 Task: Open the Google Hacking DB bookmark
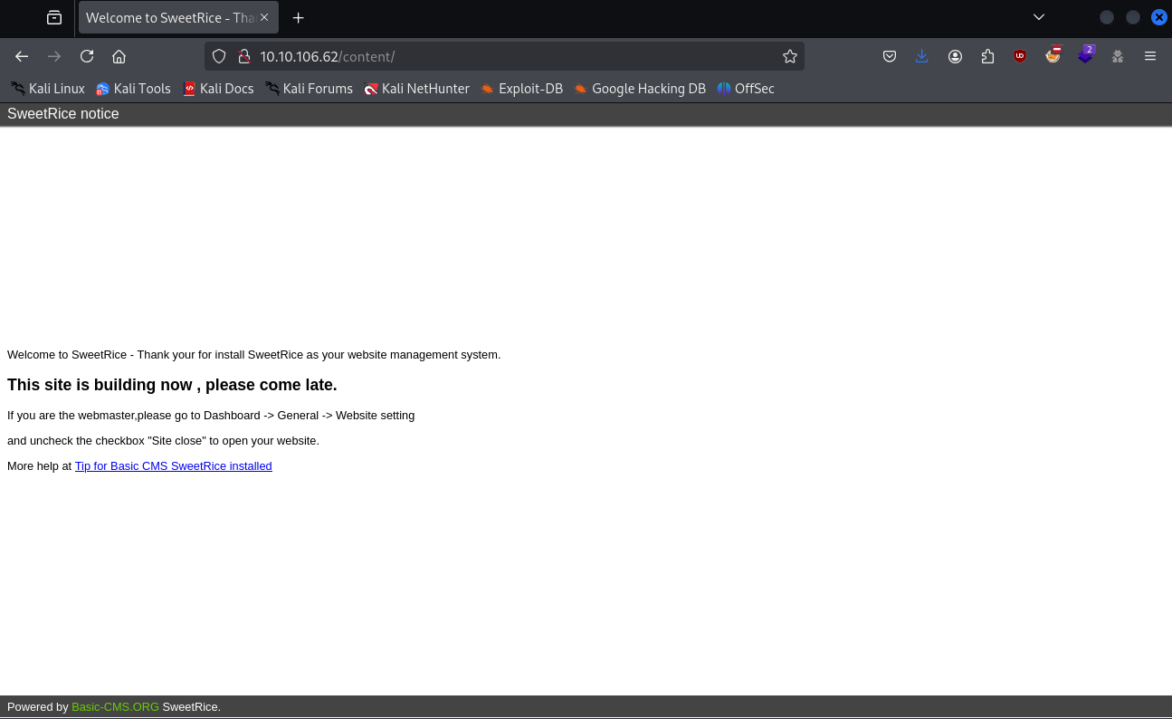[x=639, y=89]
